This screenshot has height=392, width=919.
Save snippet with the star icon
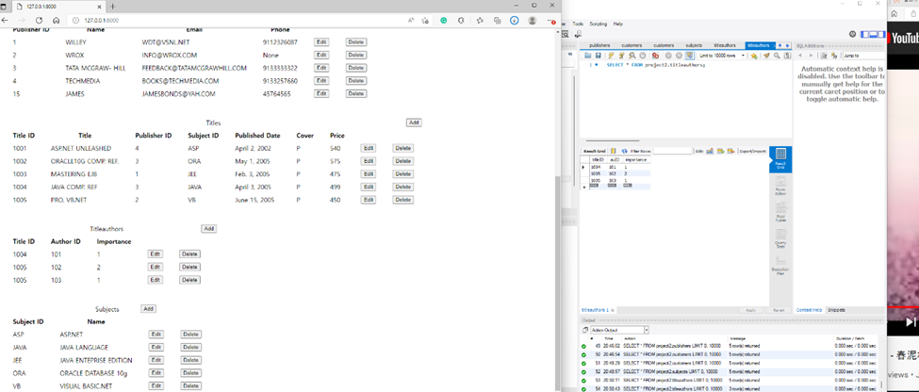754,56
